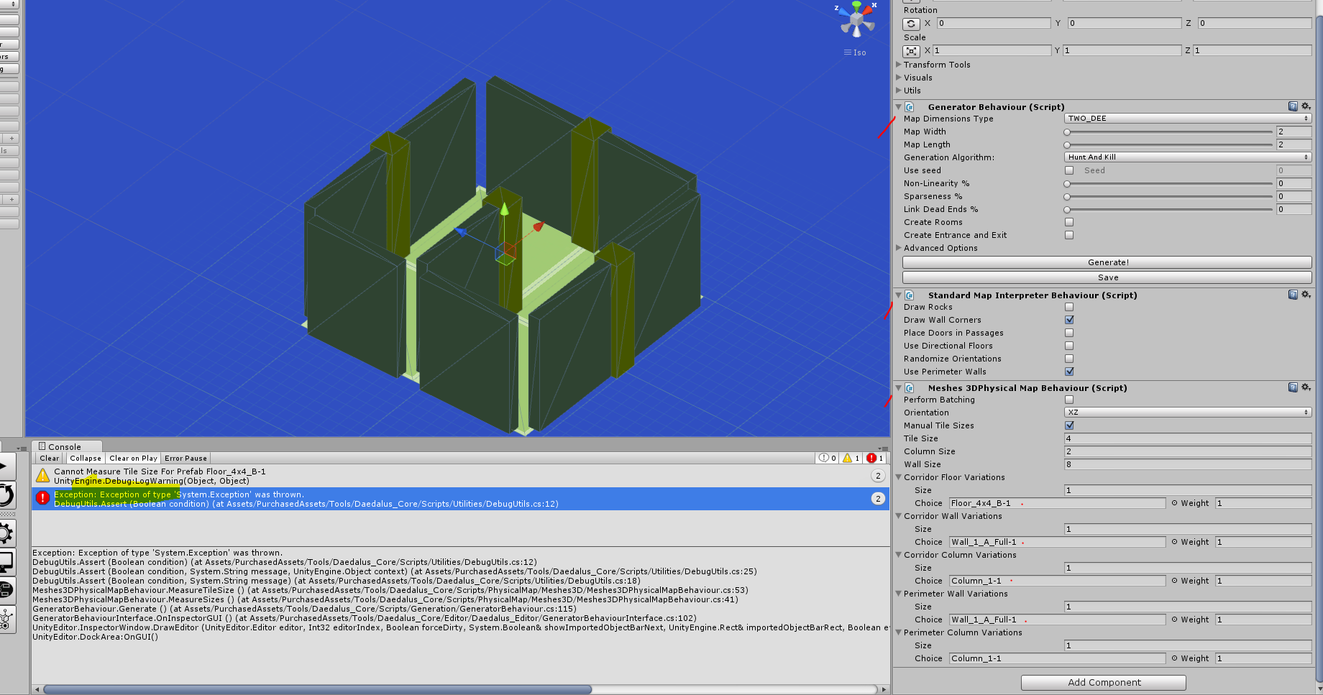Image resolution: width=1323 pixels, height=695 pixels.
Task: Open Console panel options menu icon
Action: tap(883, 448)
